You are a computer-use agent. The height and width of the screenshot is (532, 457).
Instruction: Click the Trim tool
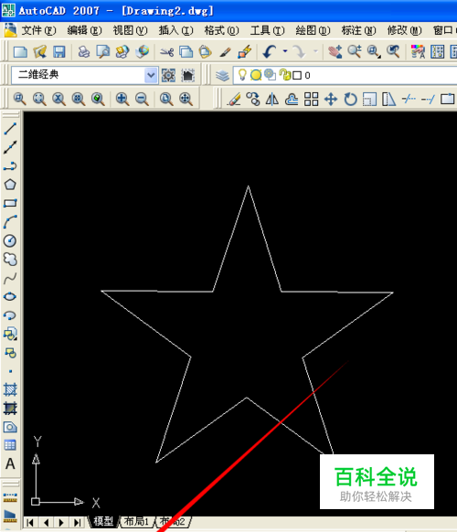[x=409, y=100]
